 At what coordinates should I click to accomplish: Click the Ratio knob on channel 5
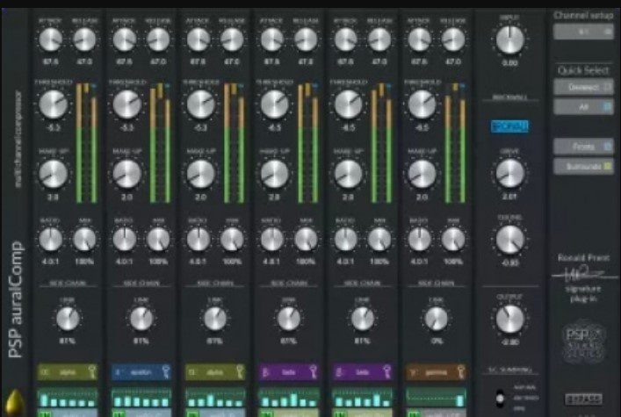pos(345,239)
